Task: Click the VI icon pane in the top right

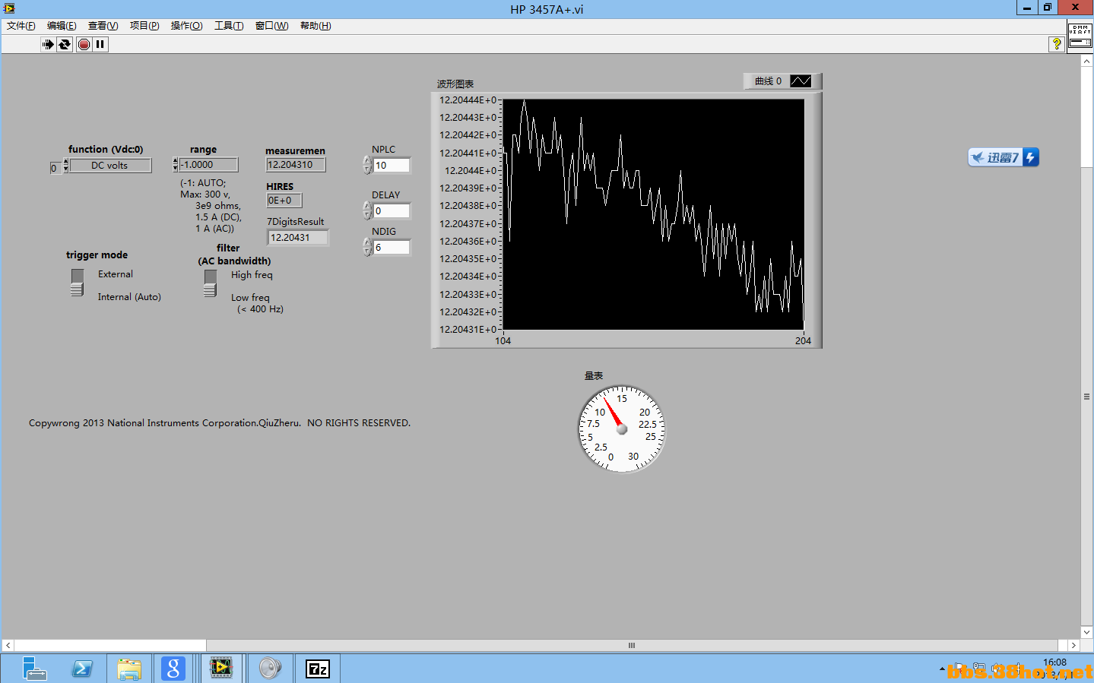Action: click(x=1080, y=36)
